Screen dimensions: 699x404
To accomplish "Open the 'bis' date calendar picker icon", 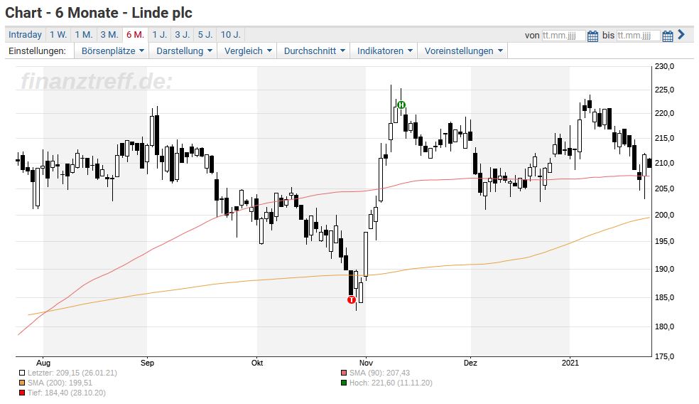I will 667,36.
